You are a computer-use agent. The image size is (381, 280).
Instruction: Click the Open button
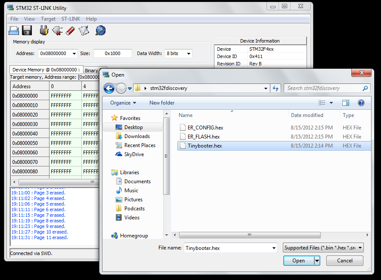pyautogui.click(x=298, y=261)
